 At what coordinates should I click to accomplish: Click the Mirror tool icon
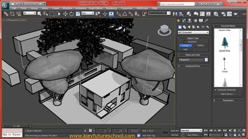click(x=175, y=14)
